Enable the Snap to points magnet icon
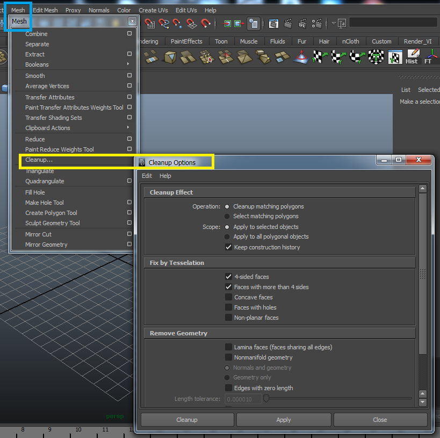440x438 pixels. tap(177, 24)
